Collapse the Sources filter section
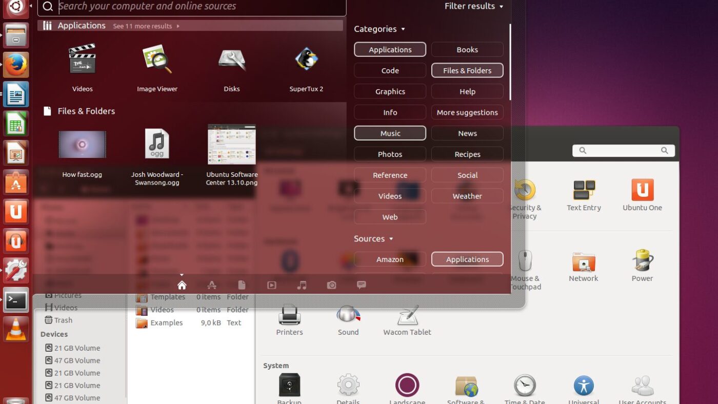Image resolution: width=718 pixels, height=404 pixels. (373, 239)
